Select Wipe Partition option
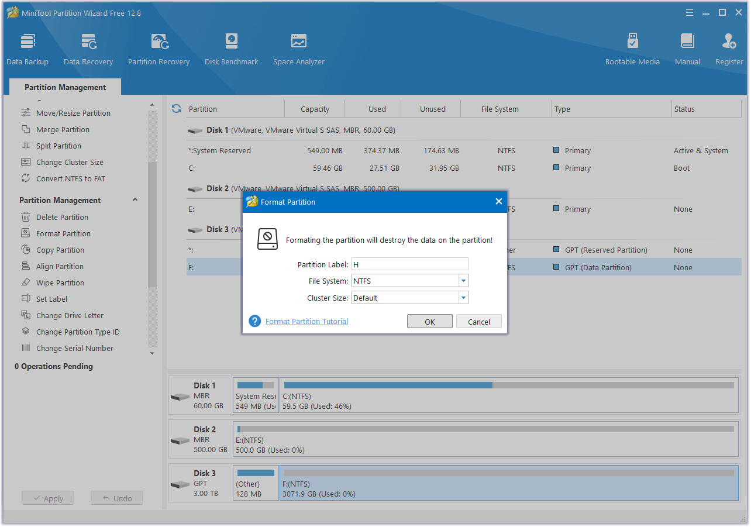The width and height of the screenshot is (751, 527). coord(60,283)
